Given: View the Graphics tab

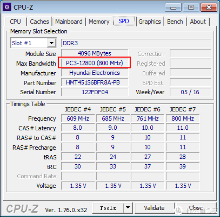Looking at the screenshot, I should [150, 22].
